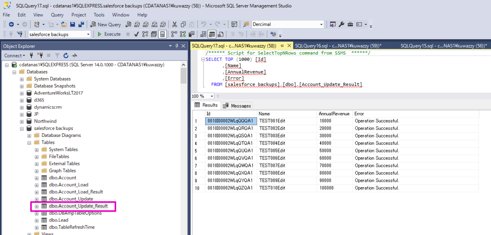Click the Disconnect icon in Object Explorer

pyautogui.click(x=40, y=56)
